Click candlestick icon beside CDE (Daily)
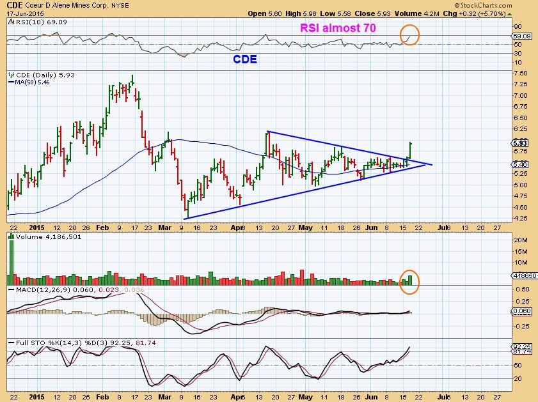The height and width of the screenshot is (402, 538). point(12,75)
